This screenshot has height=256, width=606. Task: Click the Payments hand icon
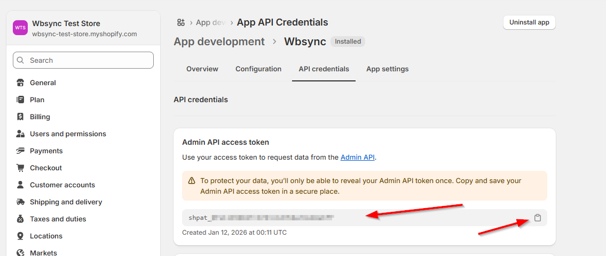tap(20, 151)
